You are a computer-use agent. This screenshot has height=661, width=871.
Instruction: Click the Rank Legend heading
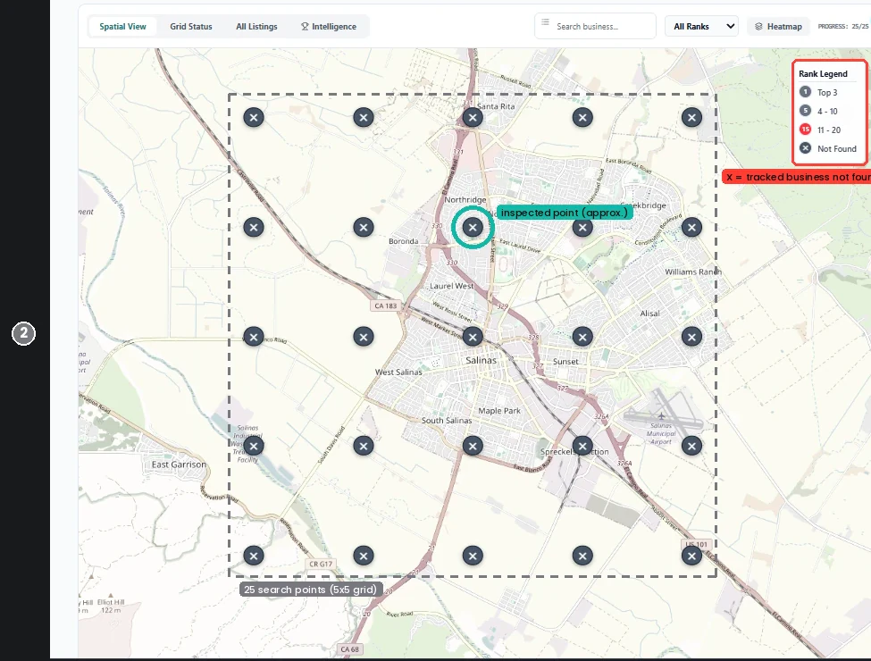824,74
